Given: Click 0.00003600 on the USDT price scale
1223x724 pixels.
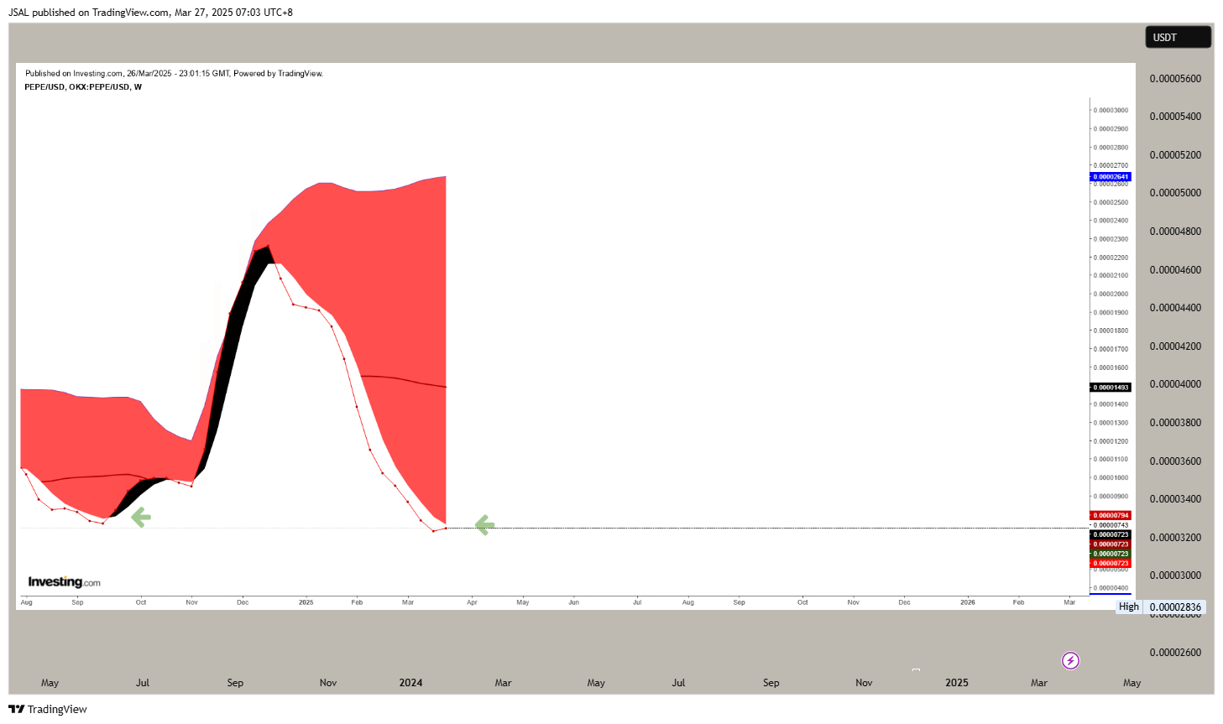Looking at the screenshot, I should (x=1175, y=461).
